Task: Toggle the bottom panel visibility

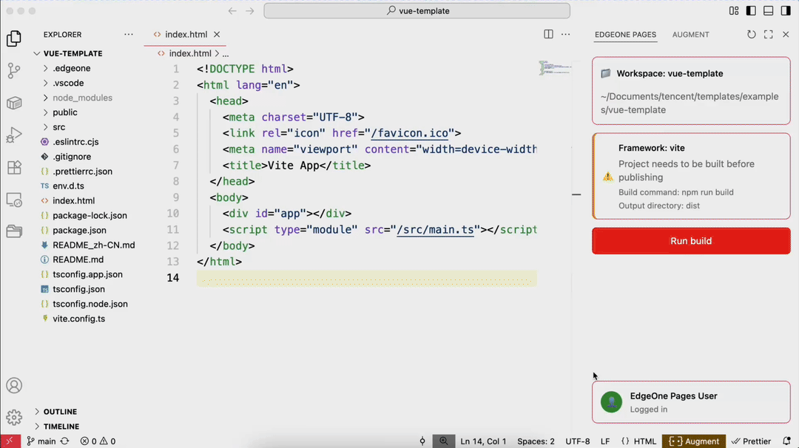Action: (769, 10)
